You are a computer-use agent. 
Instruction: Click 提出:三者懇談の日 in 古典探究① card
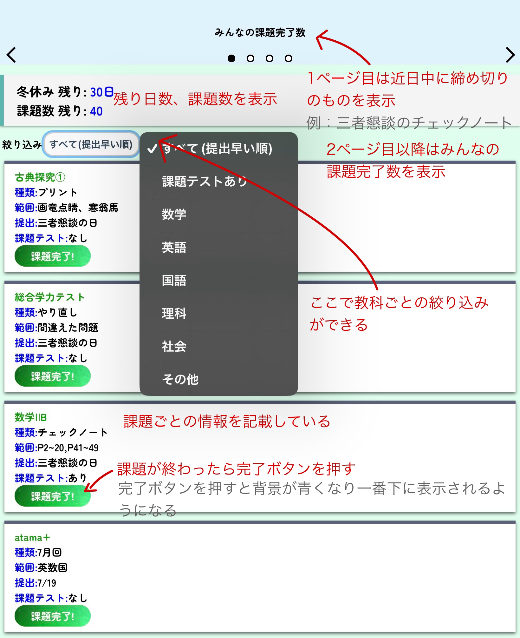[x=56, y=223]
